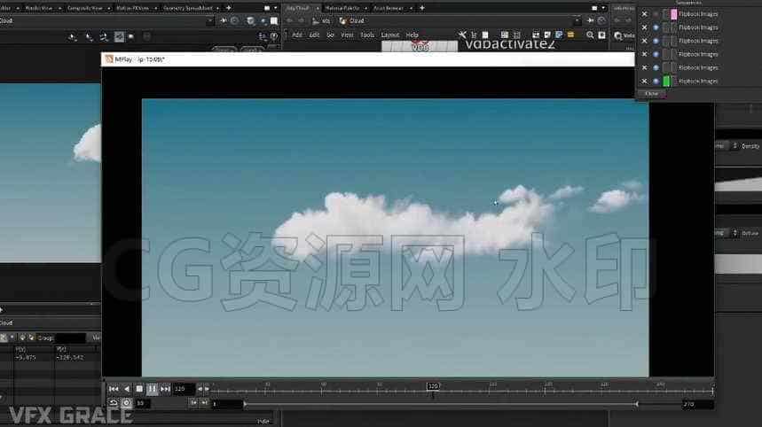Open network editor Help menu

pos(412,35)
